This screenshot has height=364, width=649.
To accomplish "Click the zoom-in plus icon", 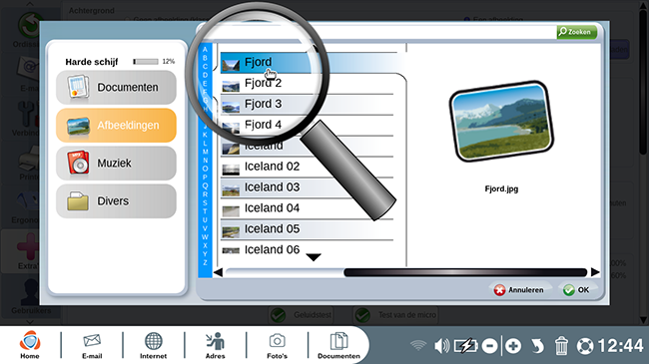I will (x=513, y=346).
